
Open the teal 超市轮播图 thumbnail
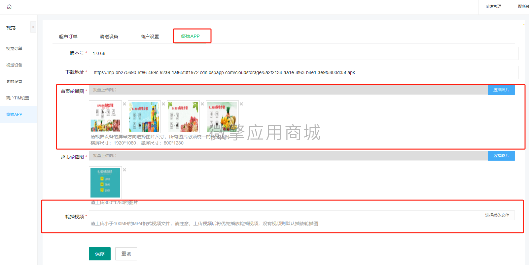[x=105, y=183]
